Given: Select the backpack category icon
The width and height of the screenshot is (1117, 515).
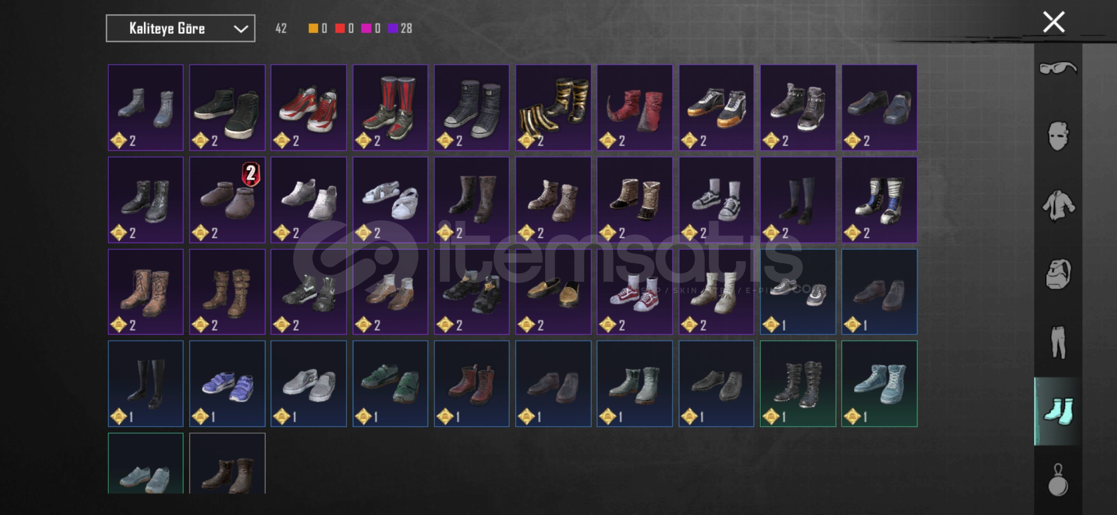Looking at the screenshot, I should pos(1058,274).
